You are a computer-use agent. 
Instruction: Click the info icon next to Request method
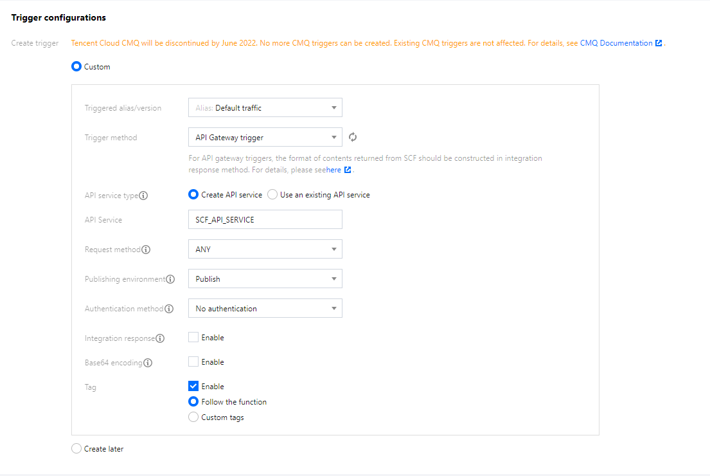(x=146, y=250)
